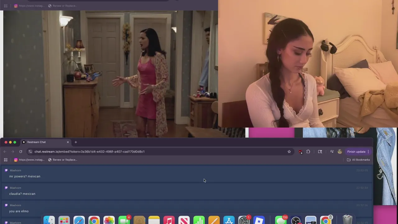Open the apps grid in bookmarks bar
The image size is (398, 224).
(x=6, y=160)
